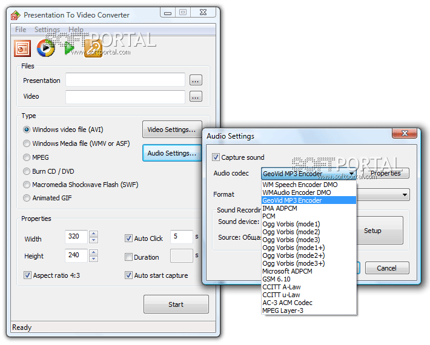The height and width of the screenshot is (345, 430).
Task: Select Burn CD / DVD option
Action: 48,171
